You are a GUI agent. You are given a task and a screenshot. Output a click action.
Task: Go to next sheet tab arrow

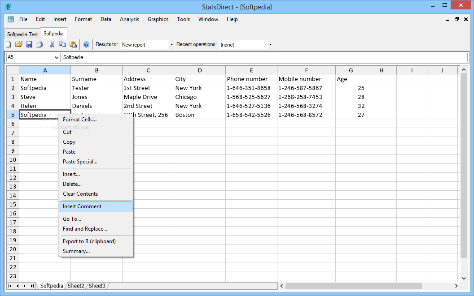[25, 286]
